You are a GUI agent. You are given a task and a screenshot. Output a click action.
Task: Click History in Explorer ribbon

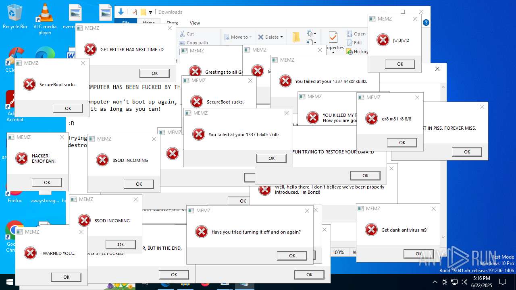357,52
